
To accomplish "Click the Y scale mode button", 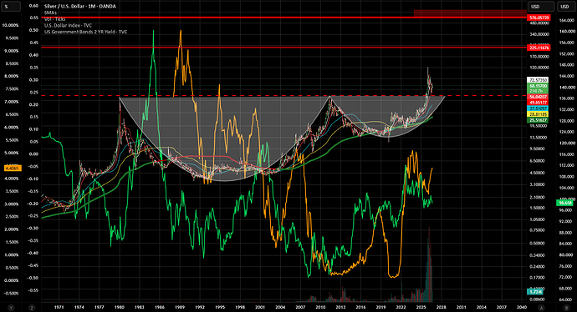I will click(x=11, y=308).
